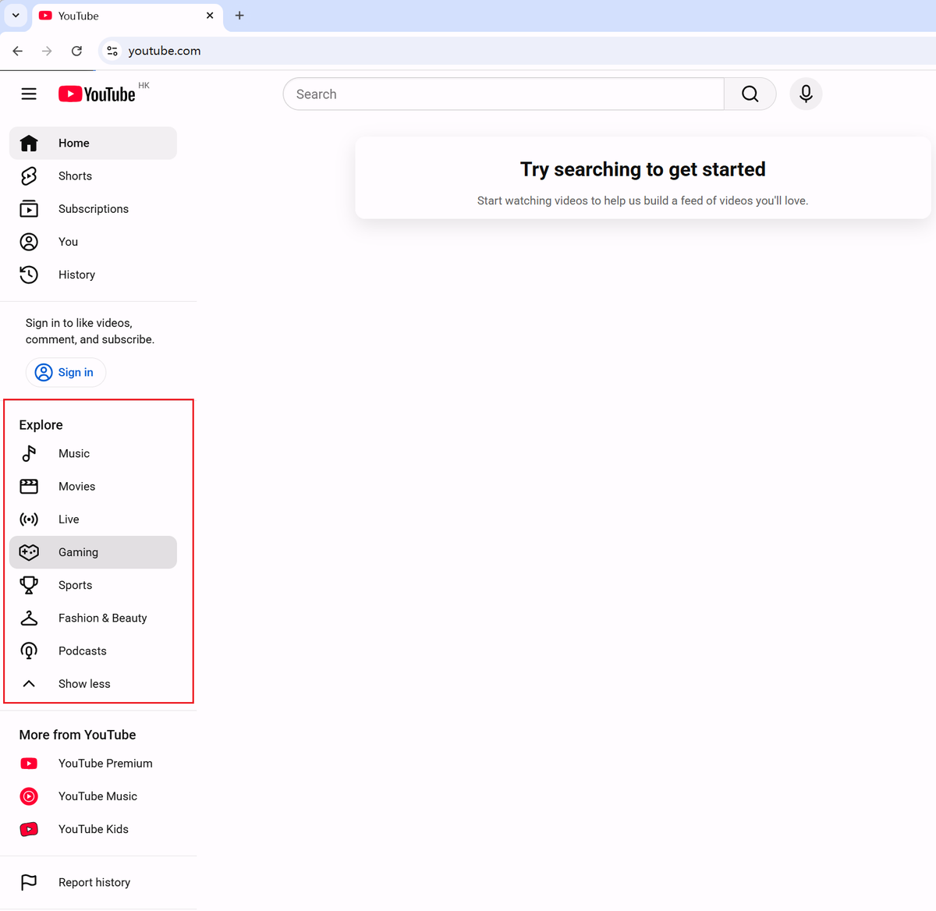Open Live under Explore
936x911 pixels.
[93, 519]
